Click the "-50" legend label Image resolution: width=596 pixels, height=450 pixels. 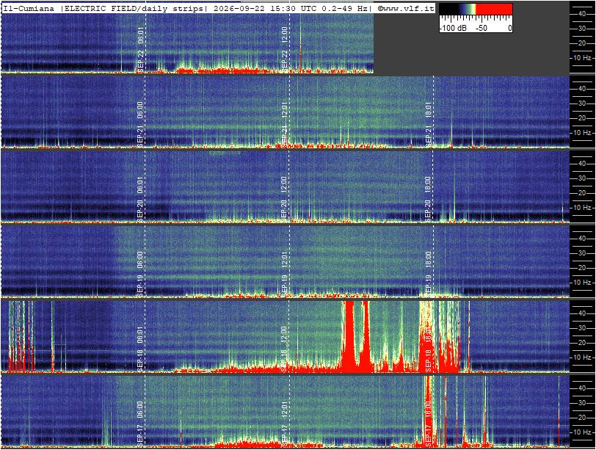(481, 28)
